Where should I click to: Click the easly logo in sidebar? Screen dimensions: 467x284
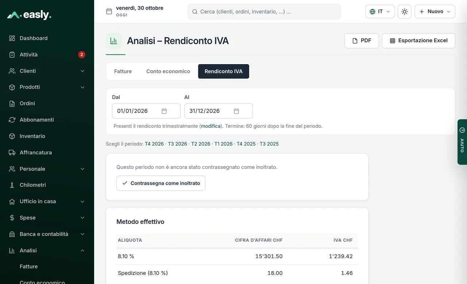click(29, 15)
